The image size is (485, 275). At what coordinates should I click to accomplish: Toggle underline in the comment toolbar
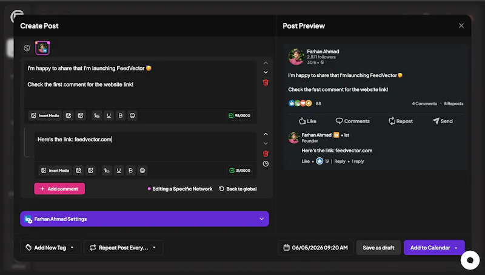119,171
